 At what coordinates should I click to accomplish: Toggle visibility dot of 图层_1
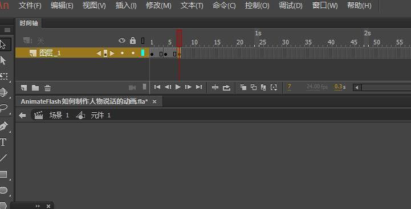tap(122, 53)
